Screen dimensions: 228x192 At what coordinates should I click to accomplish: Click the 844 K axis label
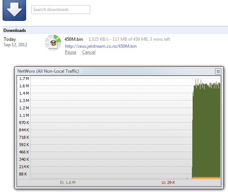[24, 130]
